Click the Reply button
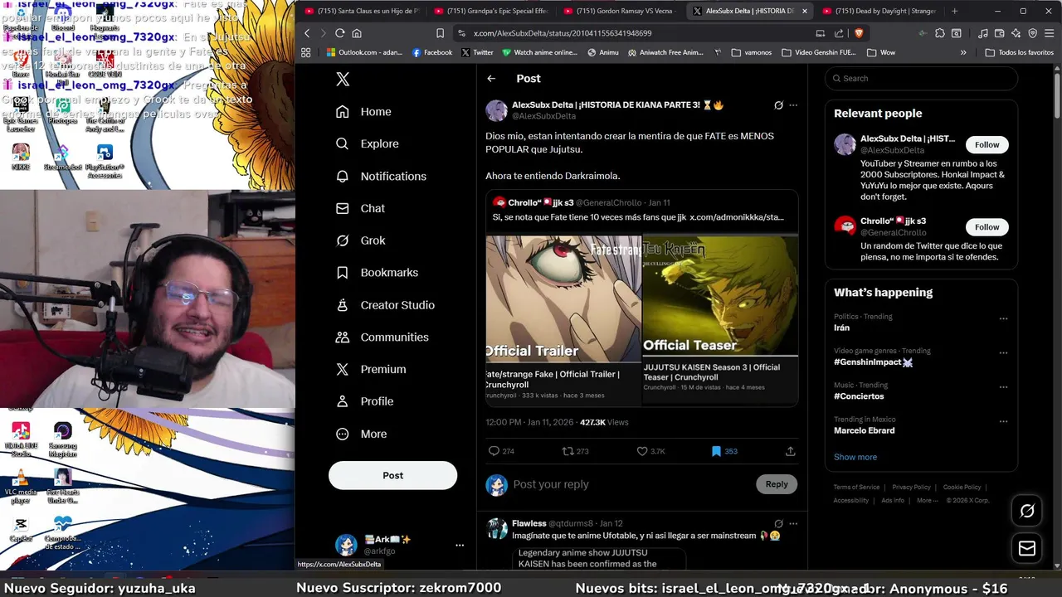Viewport: 1062px width, 597px height. click(x=777, y=484)
